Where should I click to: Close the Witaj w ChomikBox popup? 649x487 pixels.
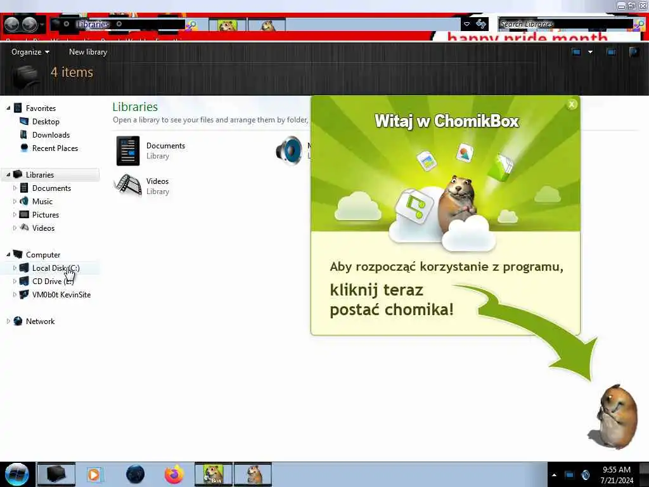pyautogui.click(x=572, y=105)
